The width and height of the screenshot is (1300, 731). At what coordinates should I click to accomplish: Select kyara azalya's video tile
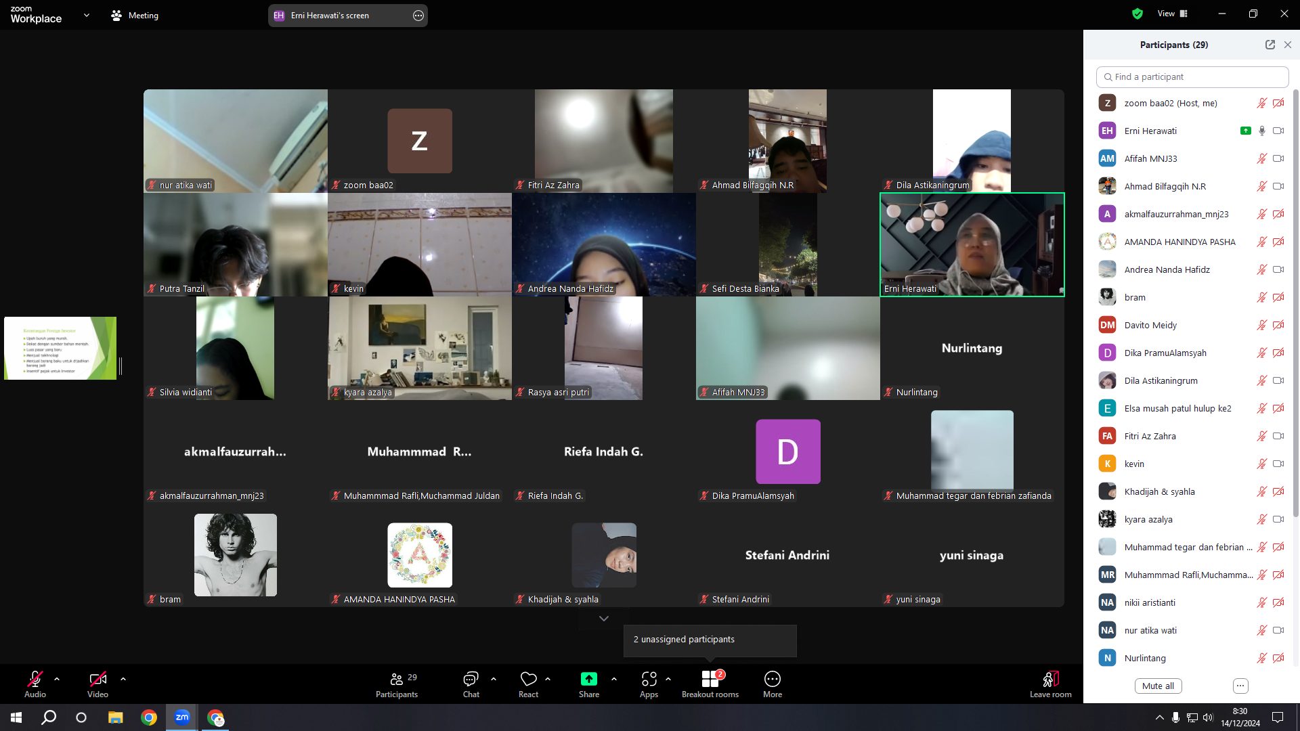[420, 348]
